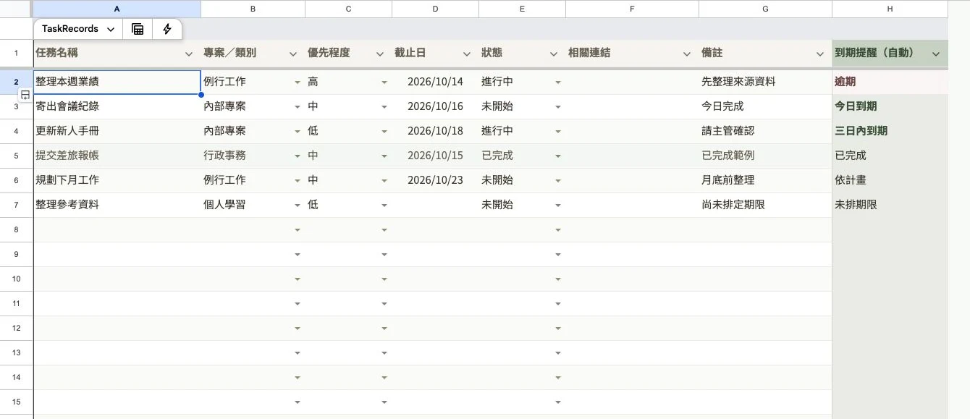This screenshot has width=970, height=419.
Task: Select the cell 寄出會議紀錄
Action: pos(117,106)
